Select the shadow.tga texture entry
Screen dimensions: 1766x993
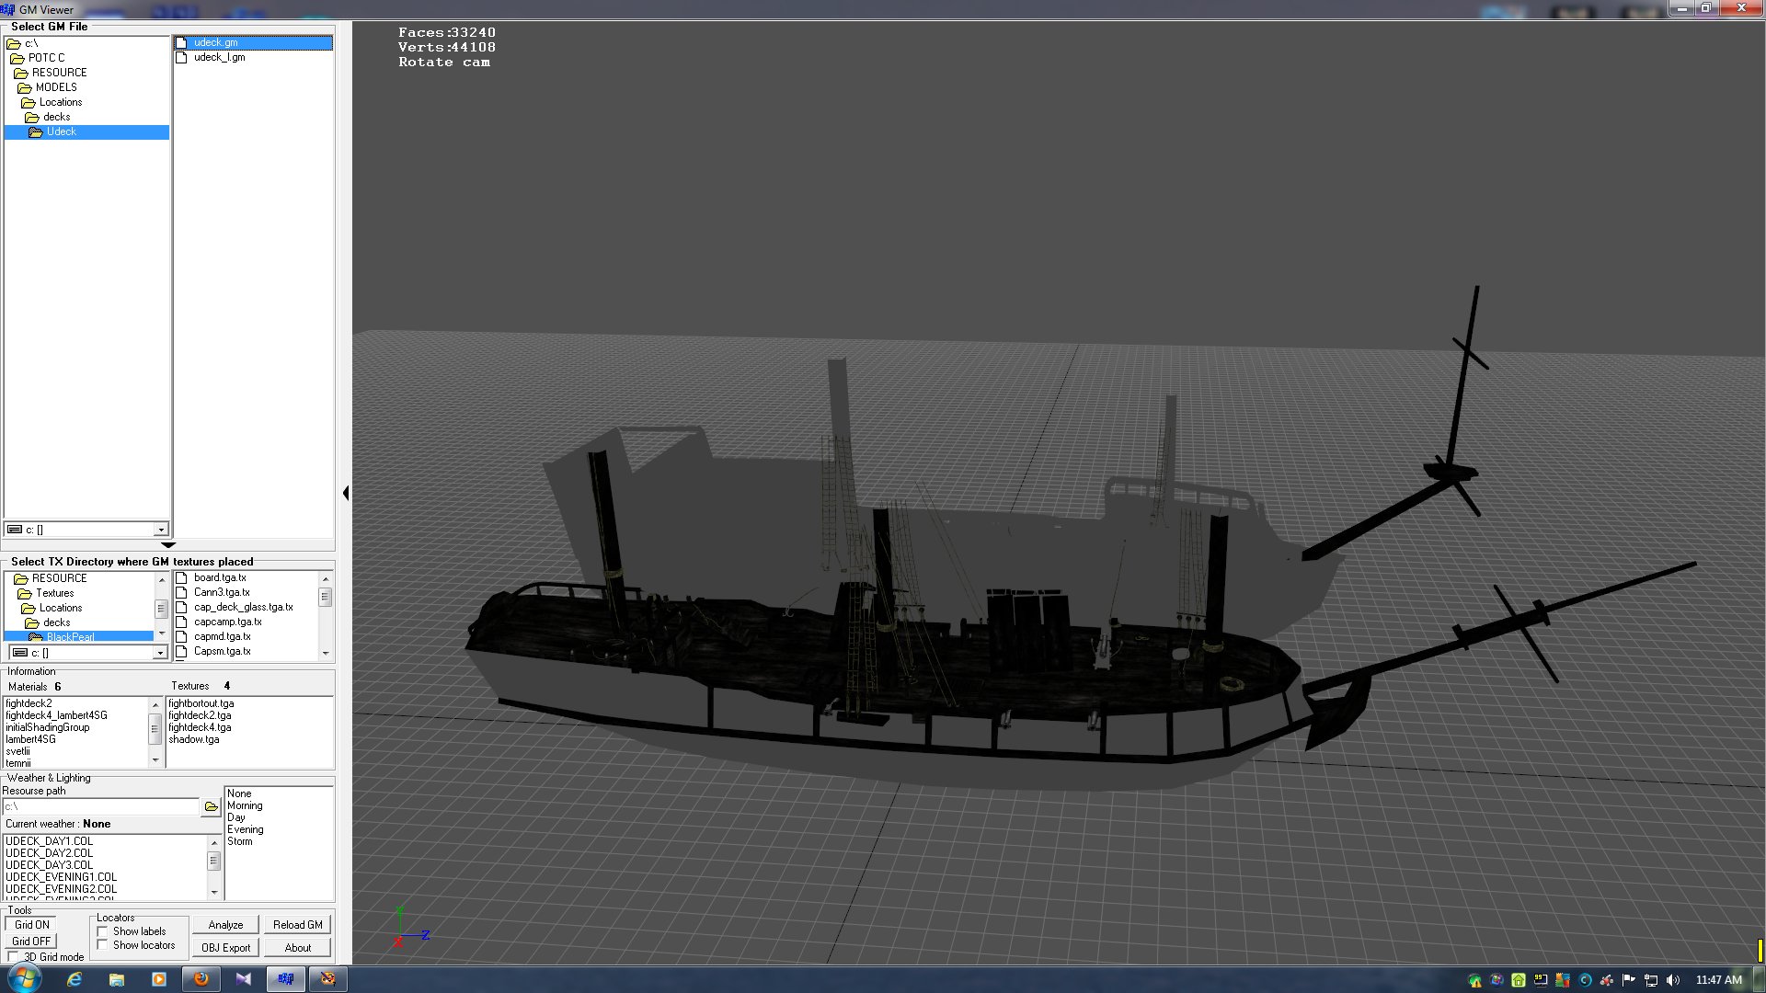194,740
